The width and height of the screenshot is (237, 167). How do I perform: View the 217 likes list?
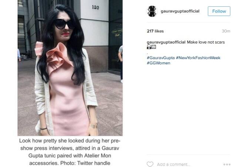tap(155, 31)
